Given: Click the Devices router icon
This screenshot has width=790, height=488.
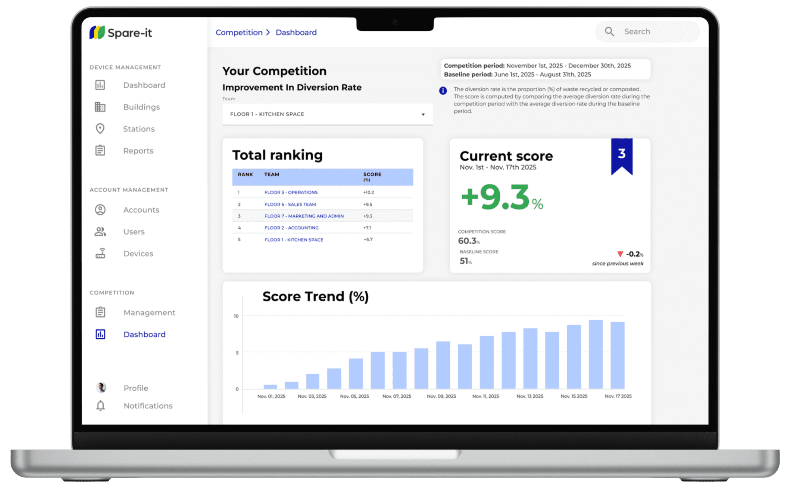Looking at the screenshot, I should pos(100,253).
